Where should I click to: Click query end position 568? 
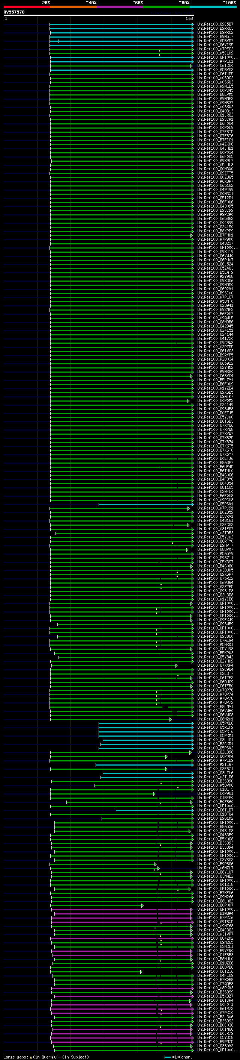[x=189, y=18]
